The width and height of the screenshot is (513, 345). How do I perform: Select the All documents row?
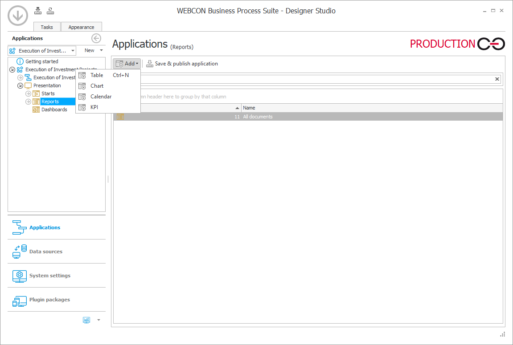click(308, 117)
